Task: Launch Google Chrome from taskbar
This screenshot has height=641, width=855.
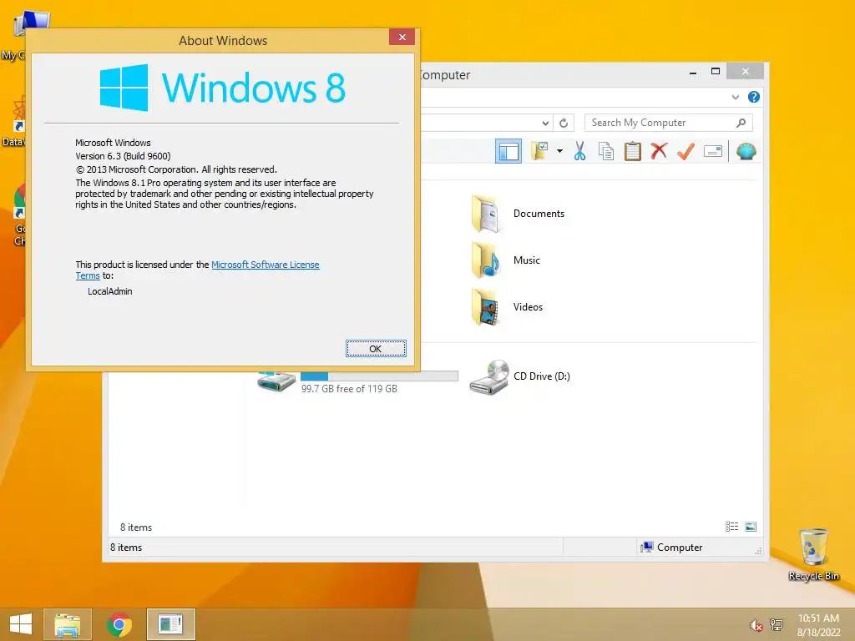Action: coord(119,624)
